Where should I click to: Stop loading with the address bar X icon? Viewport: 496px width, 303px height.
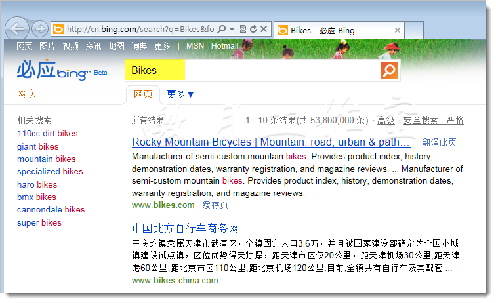(x=264, y=29)
